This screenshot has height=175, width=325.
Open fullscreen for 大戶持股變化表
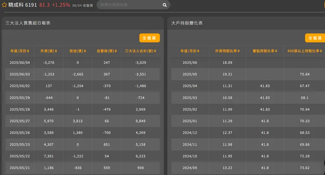click(315, 38)
